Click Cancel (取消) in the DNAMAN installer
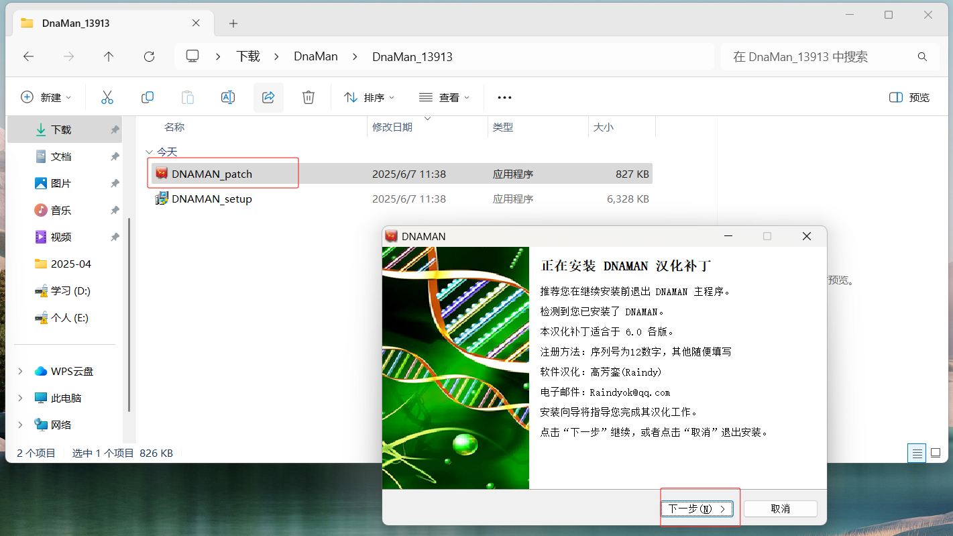Image resolution: width=953 pixels, height=536 pixels. [x=781, y=508]
